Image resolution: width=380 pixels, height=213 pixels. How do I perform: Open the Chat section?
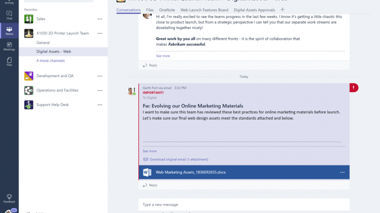point(9,15)
